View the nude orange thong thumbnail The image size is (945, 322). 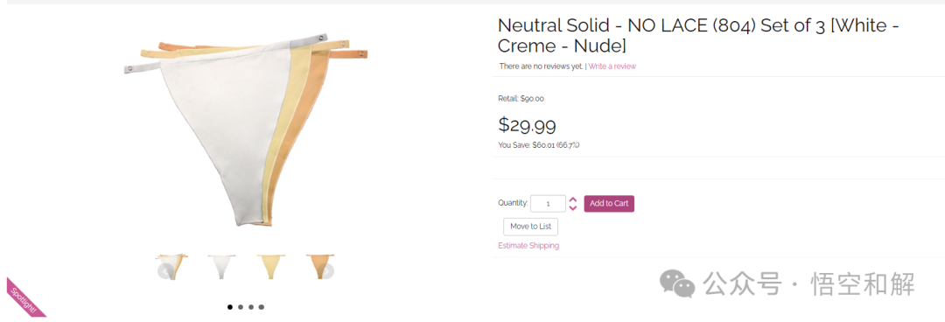319,267
